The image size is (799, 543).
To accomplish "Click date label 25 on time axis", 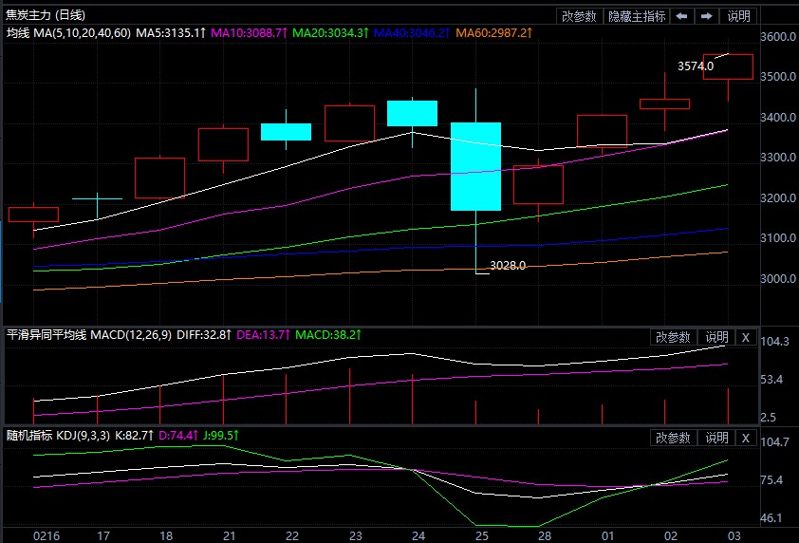I will pos(481,535).
